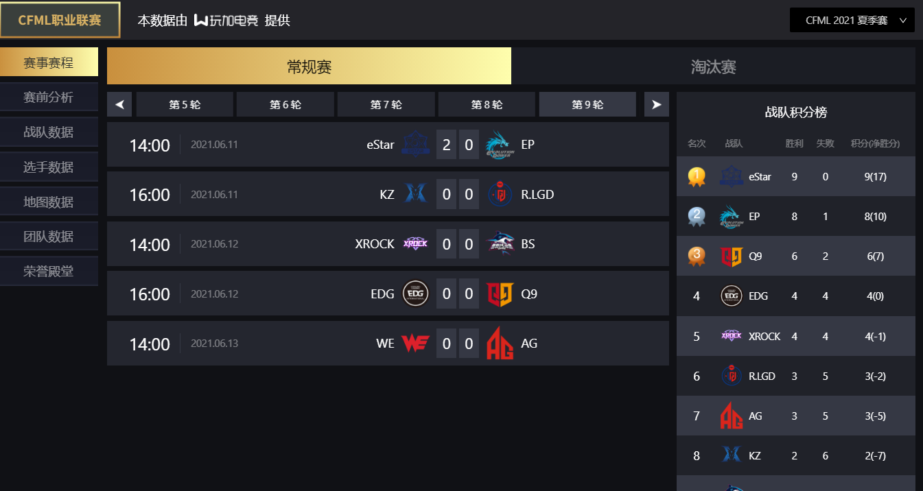
Task: Click the Q9 logo in standings table
Action: click(732, 256)
